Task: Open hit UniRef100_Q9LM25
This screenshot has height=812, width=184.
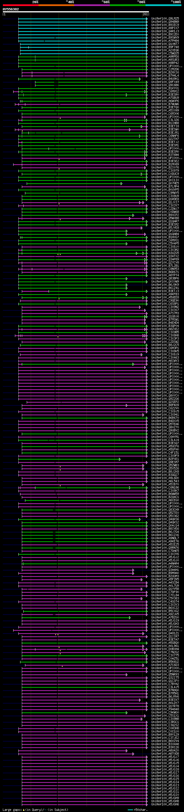Action: 165,19
